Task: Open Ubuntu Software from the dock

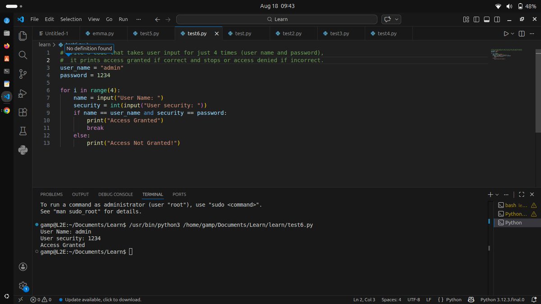Action: point(6,59)
